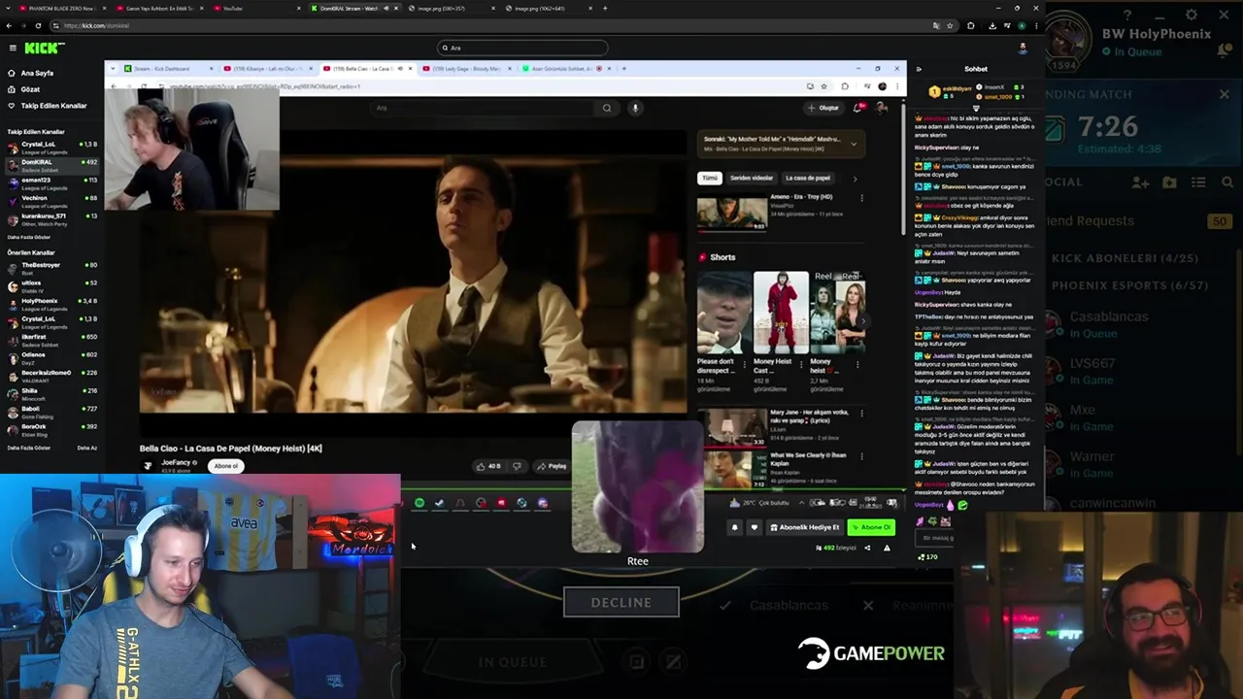Like the Bella Ciao video

coord(488,466)
